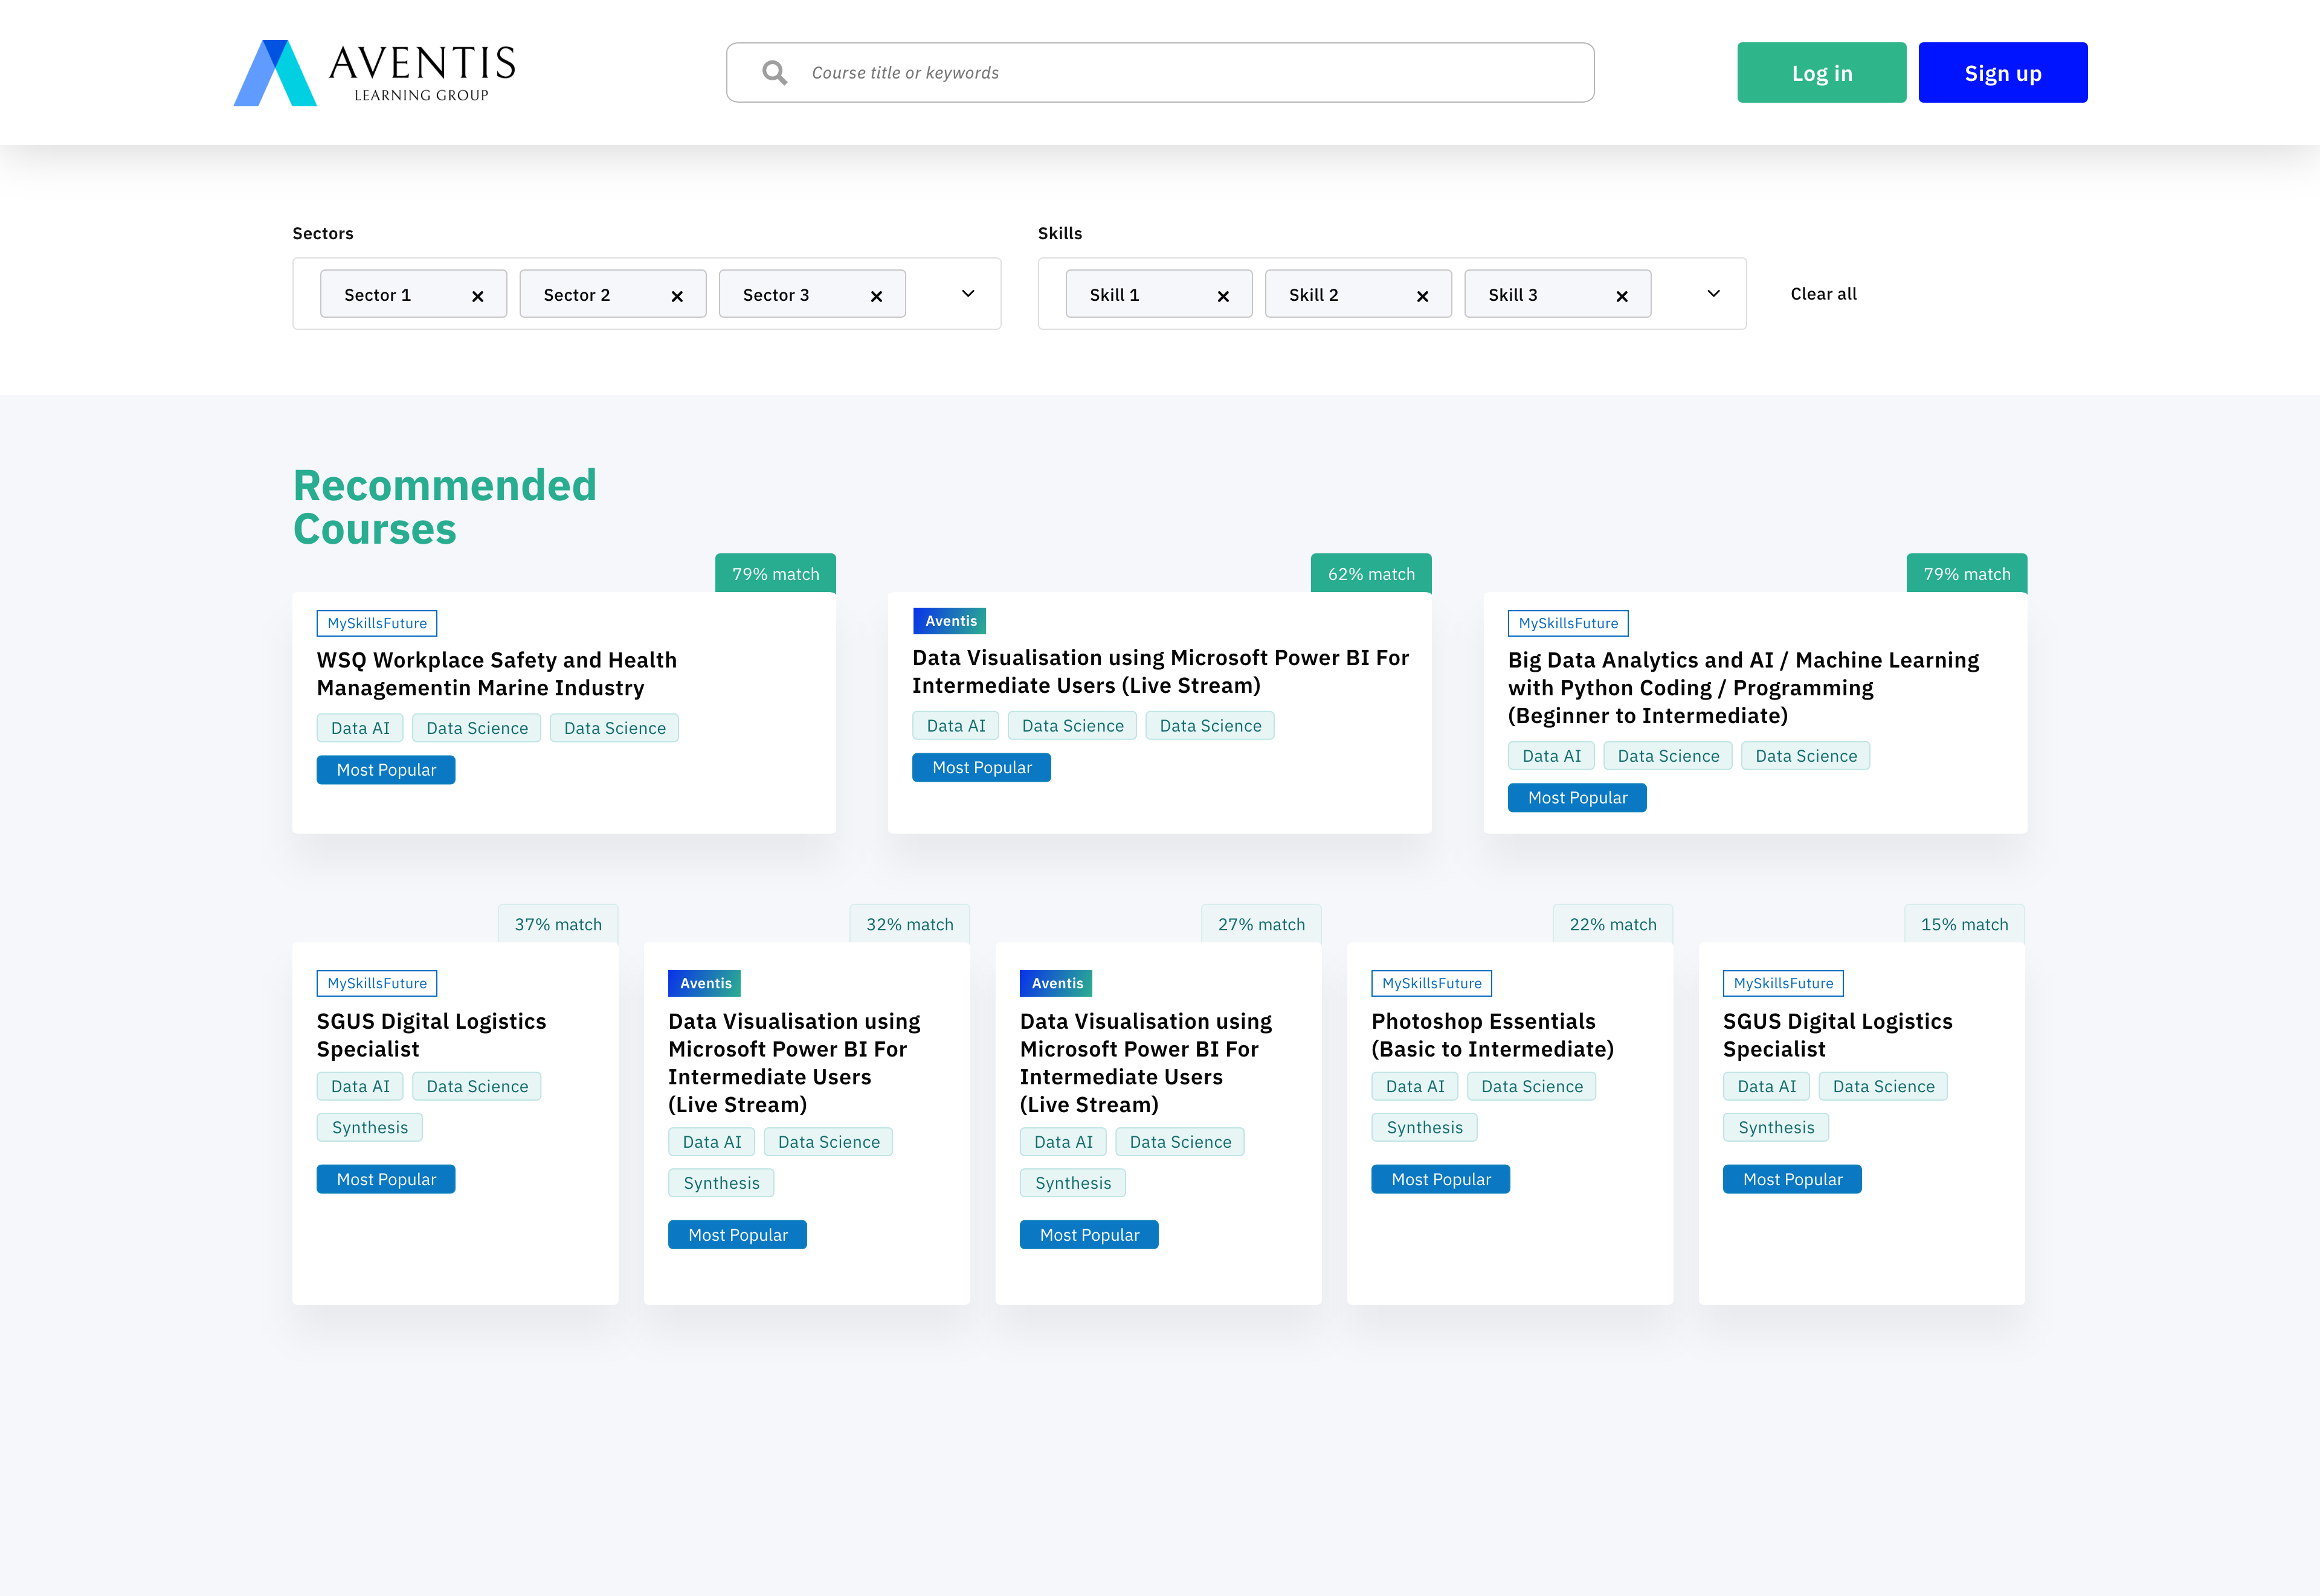Open Photoshop Essentials course title
Screen dimensions: 2320x1596
coord(1492,1035)
